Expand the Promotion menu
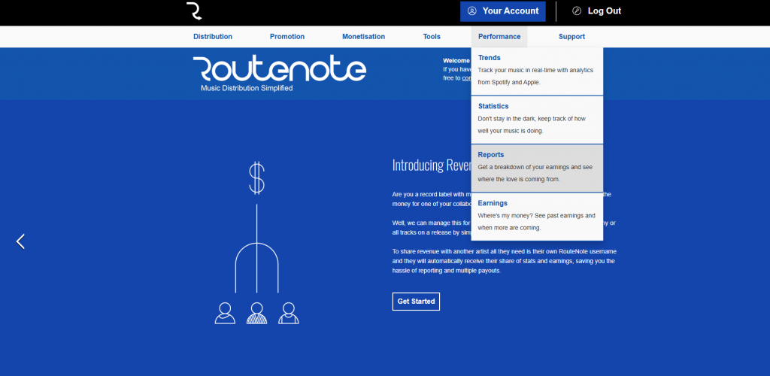Viewport: 770px width, 376px height. tap(287, 36)
